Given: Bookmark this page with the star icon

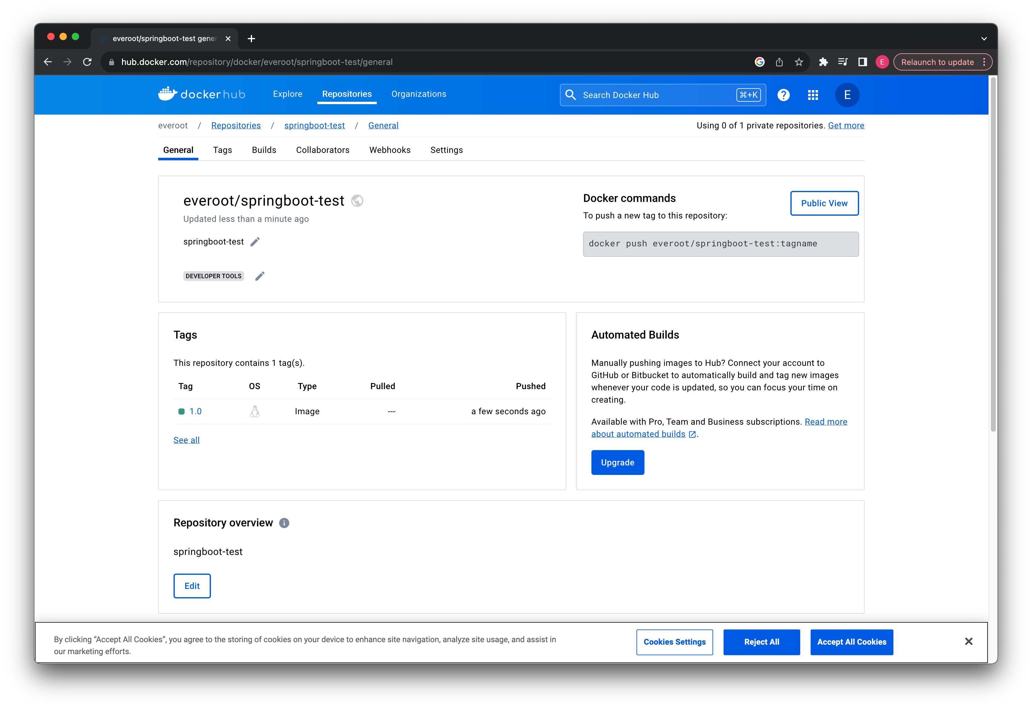Looking at the screenshot, I should click(x=799, y=62).
